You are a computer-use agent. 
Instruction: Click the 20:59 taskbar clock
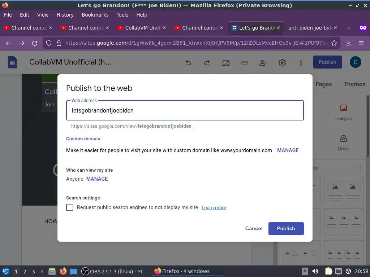361,271
